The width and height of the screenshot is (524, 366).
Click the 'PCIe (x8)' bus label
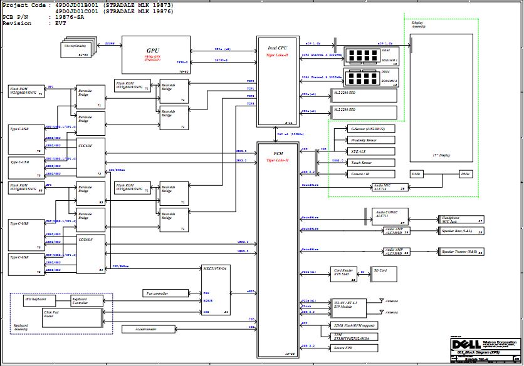223,49
